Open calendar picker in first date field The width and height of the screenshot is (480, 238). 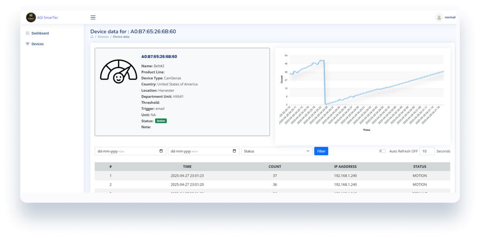click(x=161, y=151)
